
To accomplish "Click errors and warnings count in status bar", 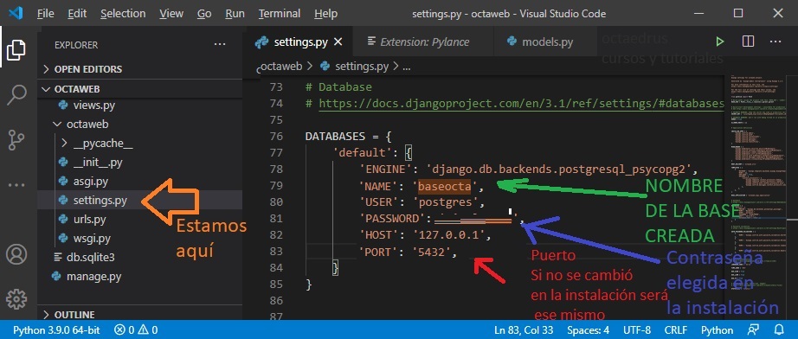I will point(136,329).
